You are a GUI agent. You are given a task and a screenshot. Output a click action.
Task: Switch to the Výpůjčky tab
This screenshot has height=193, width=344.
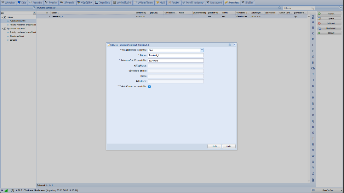pos(85,2)
